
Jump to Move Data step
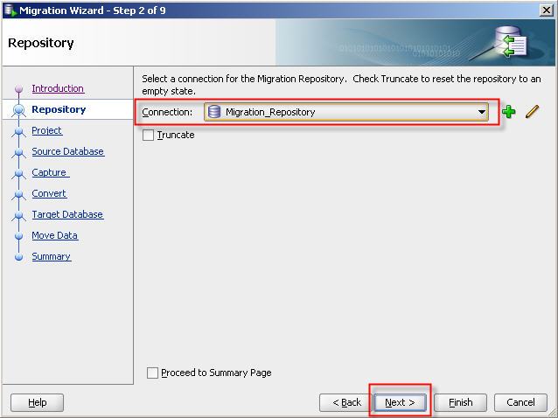coord(55,235)
